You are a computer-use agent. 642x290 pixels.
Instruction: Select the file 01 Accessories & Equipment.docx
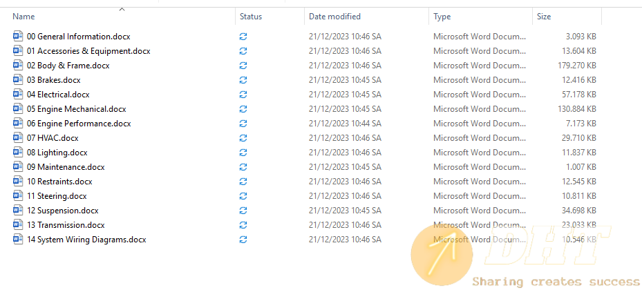(88, 51)
